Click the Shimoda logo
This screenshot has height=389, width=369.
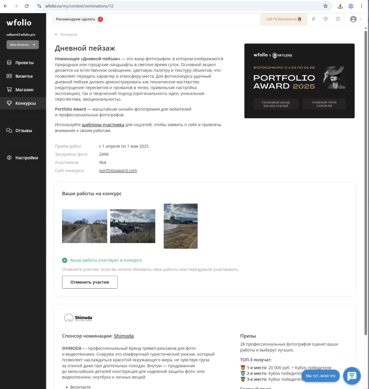pos(78,318)
